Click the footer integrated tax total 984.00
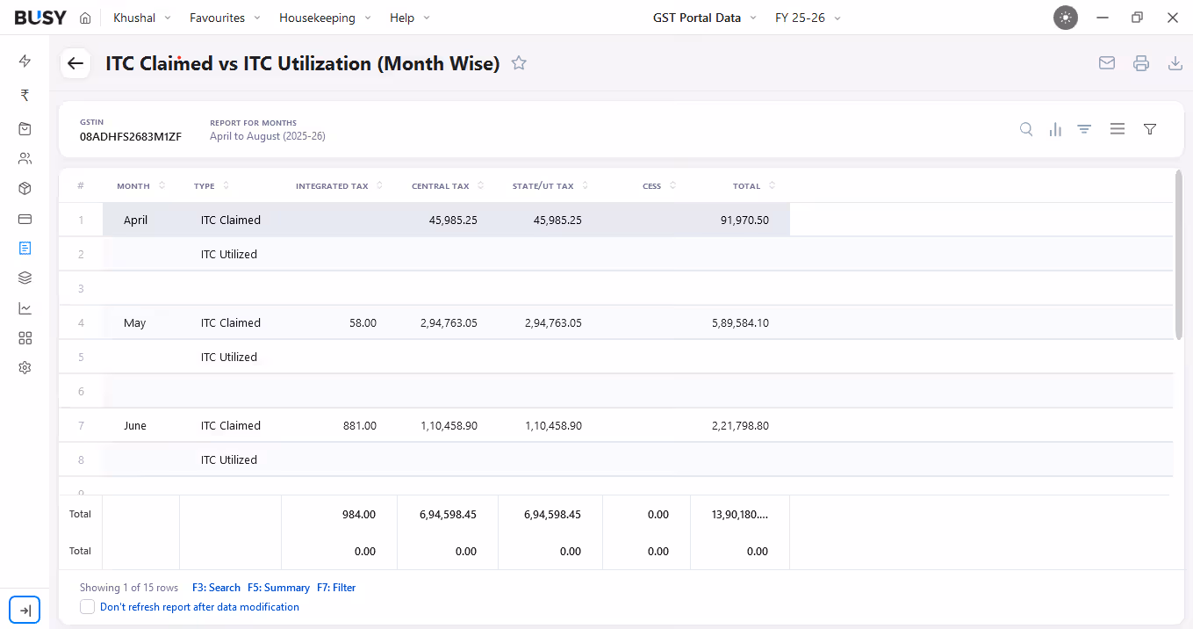This screenshot has height=629, width=1193. pos(359,515)
